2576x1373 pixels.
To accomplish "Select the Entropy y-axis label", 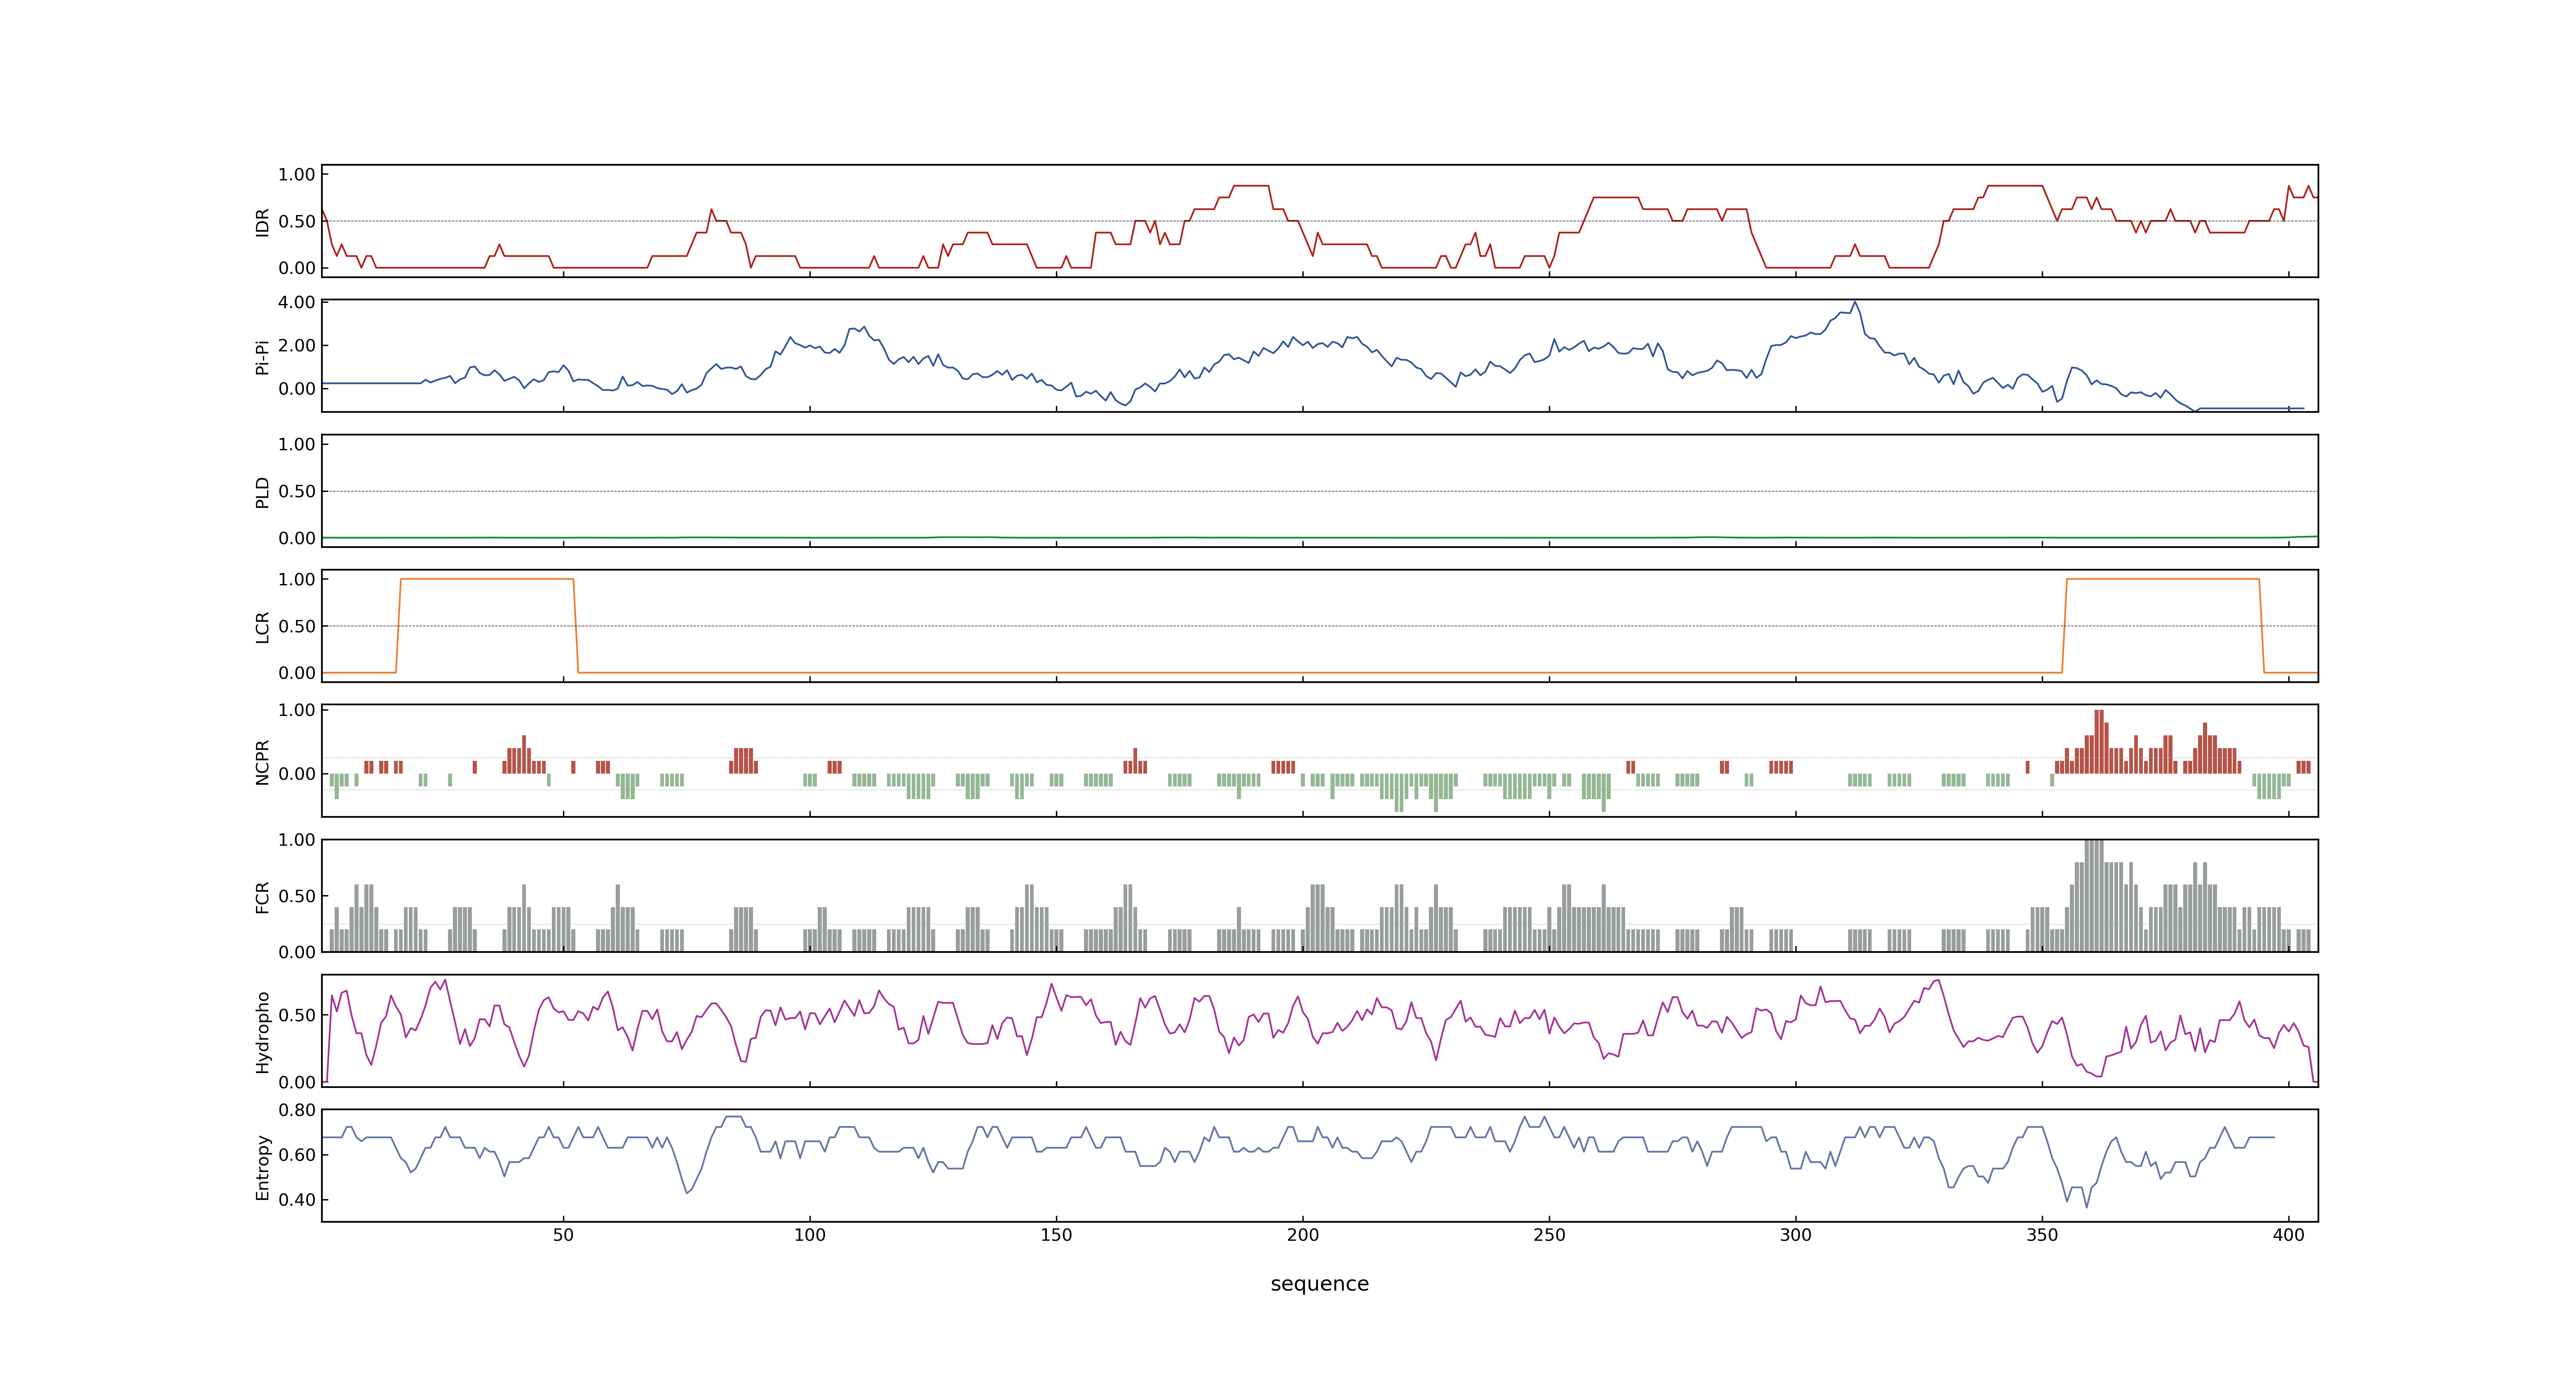I will [x=263, y=1167].
